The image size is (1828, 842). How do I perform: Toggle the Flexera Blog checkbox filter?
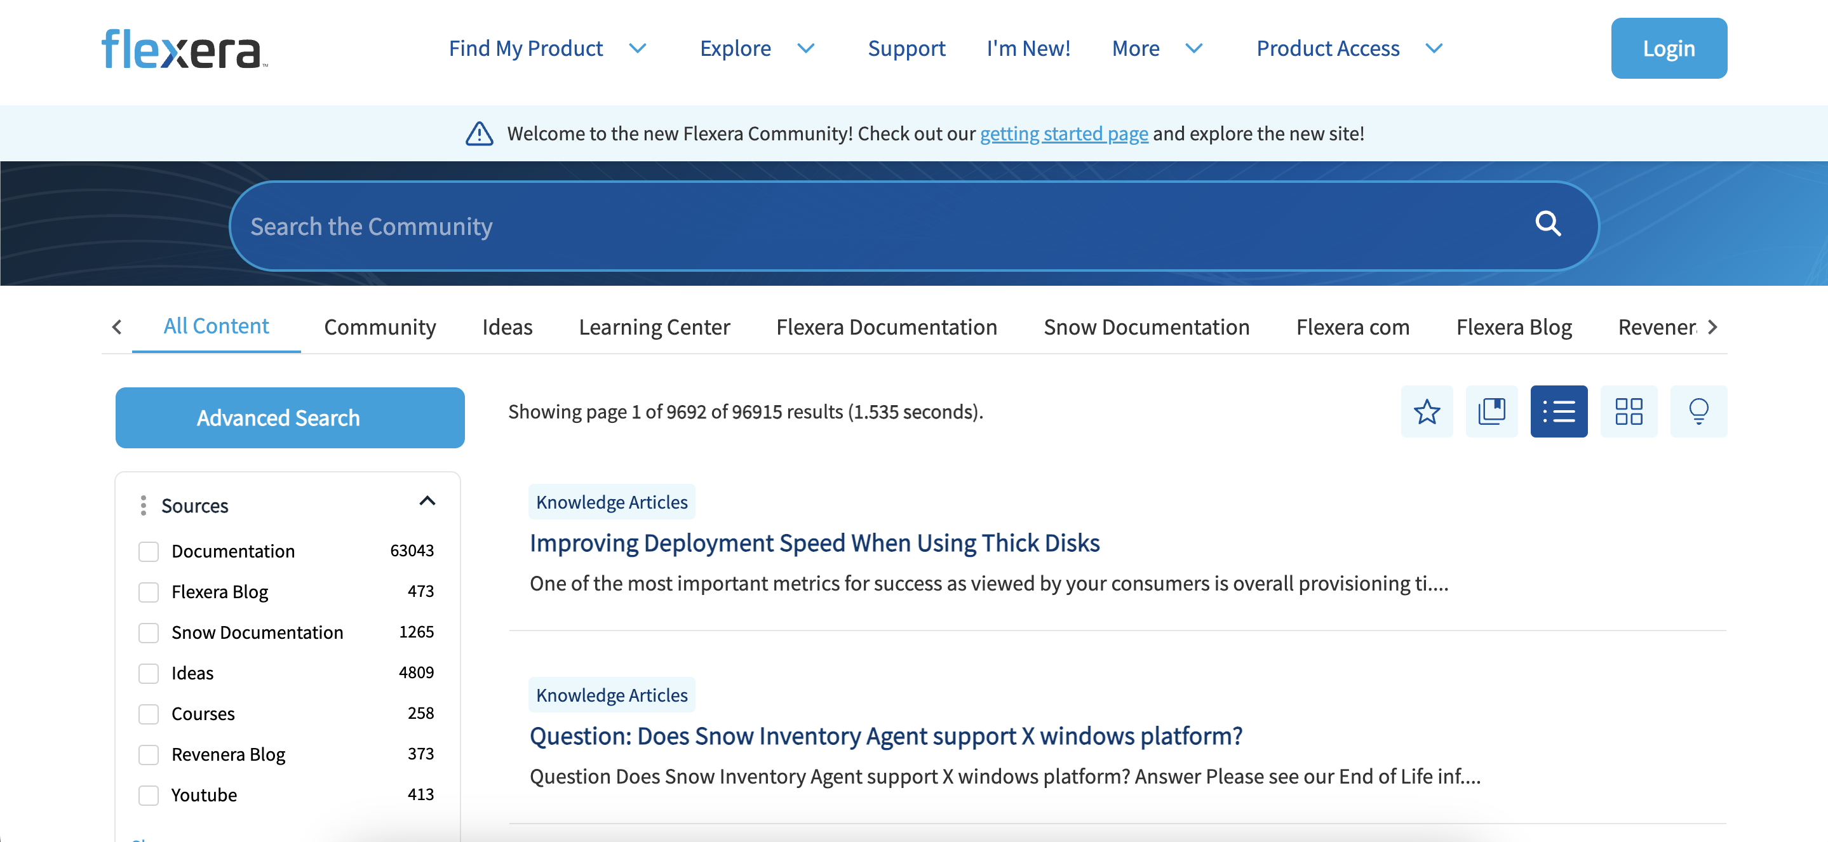148,591
